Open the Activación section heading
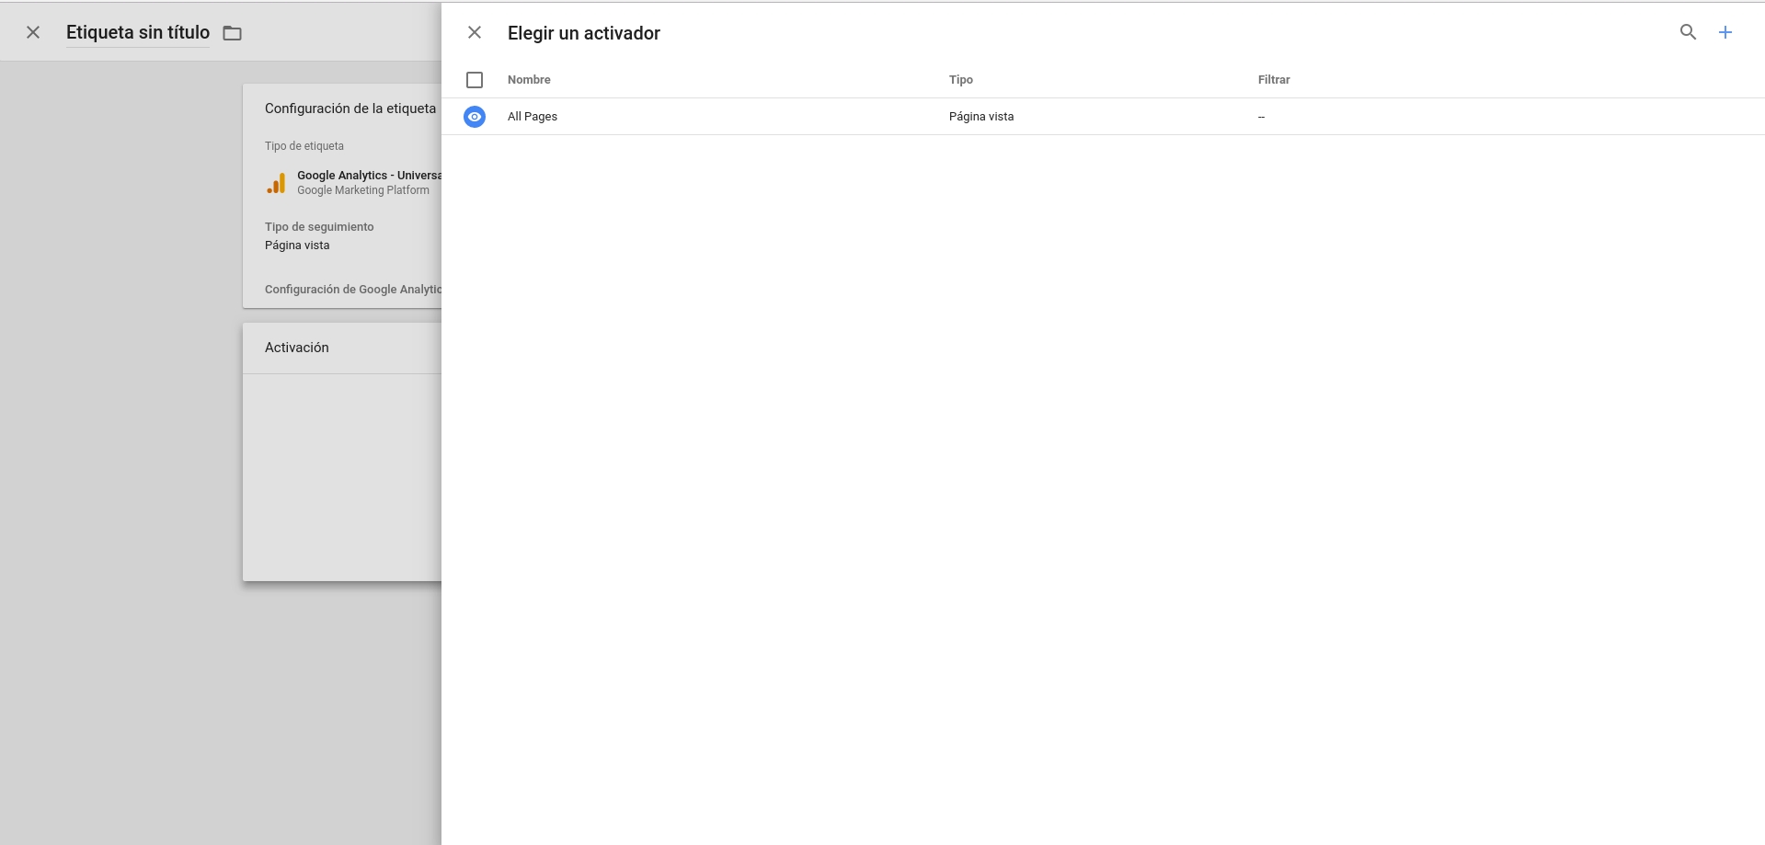The width and height of the screenshot is (1765, 845). tap(296, 348)
